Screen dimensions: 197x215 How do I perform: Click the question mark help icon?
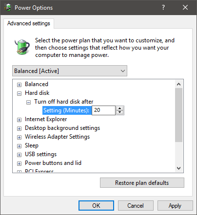(163, 7)
